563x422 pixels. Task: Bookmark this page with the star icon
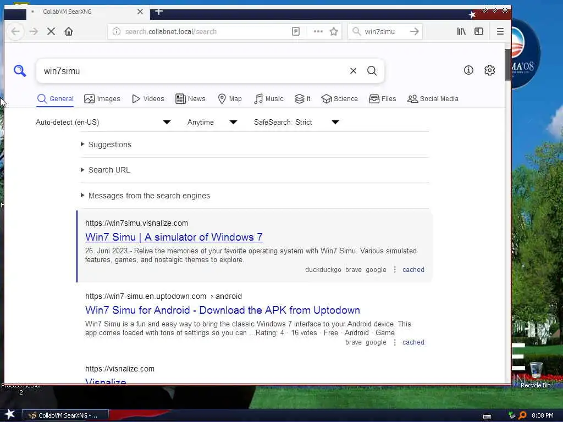pyautogui.click(x=334, y=31)
